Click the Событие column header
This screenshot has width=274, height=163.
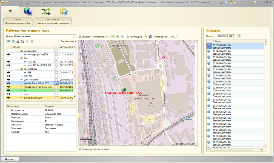(x=238, y=41)
